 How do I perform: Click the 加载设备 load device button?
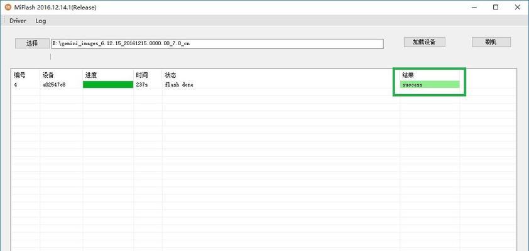pos(425,42)
